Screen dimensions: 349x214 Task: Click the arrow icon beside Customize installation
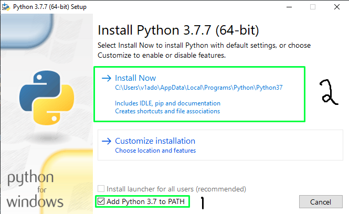106,141
